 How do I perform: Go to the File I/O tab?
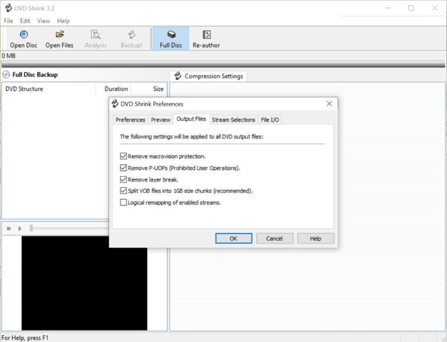[270, 120]
